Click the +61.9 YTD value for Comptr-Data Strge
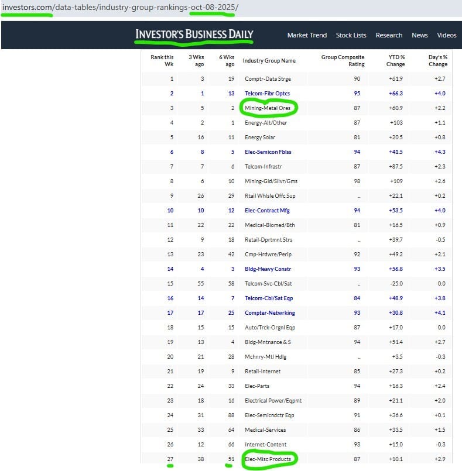 tap(396, 79)
